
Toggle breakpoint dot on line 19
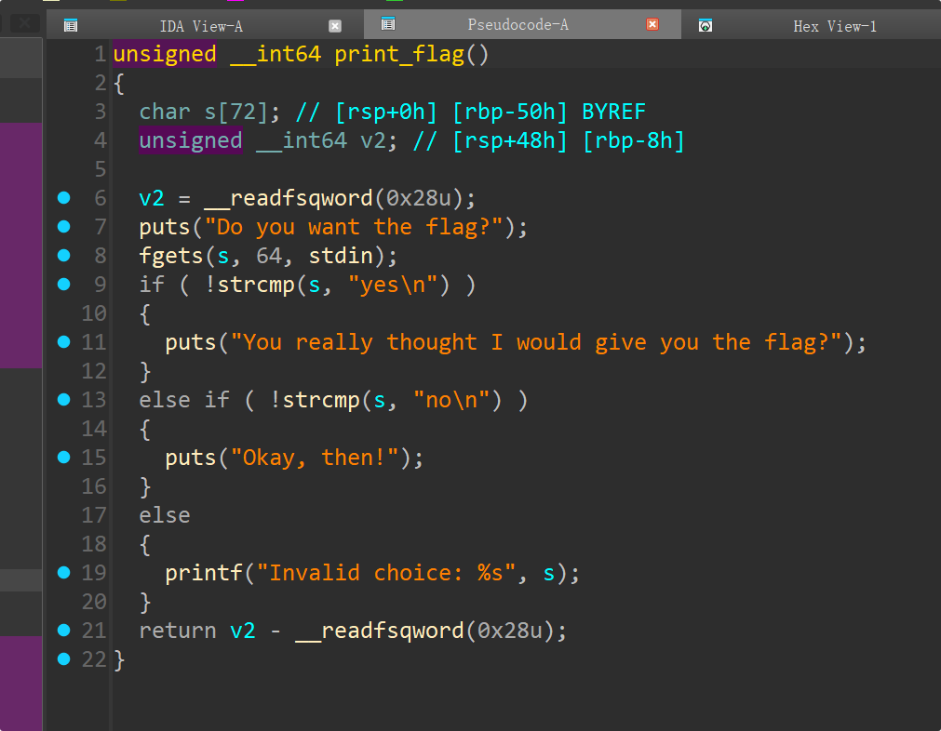click(x=63, y=573)
